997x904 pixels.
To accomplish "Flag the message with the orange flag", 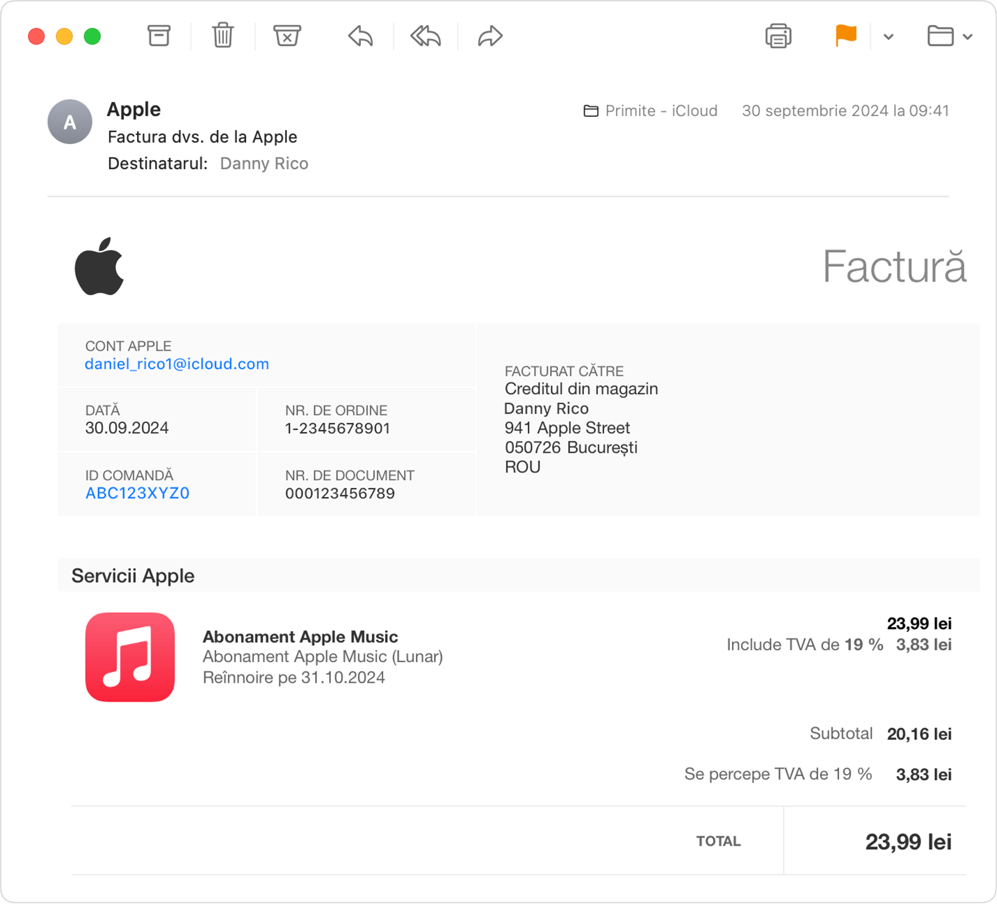I will coord(845,35).
